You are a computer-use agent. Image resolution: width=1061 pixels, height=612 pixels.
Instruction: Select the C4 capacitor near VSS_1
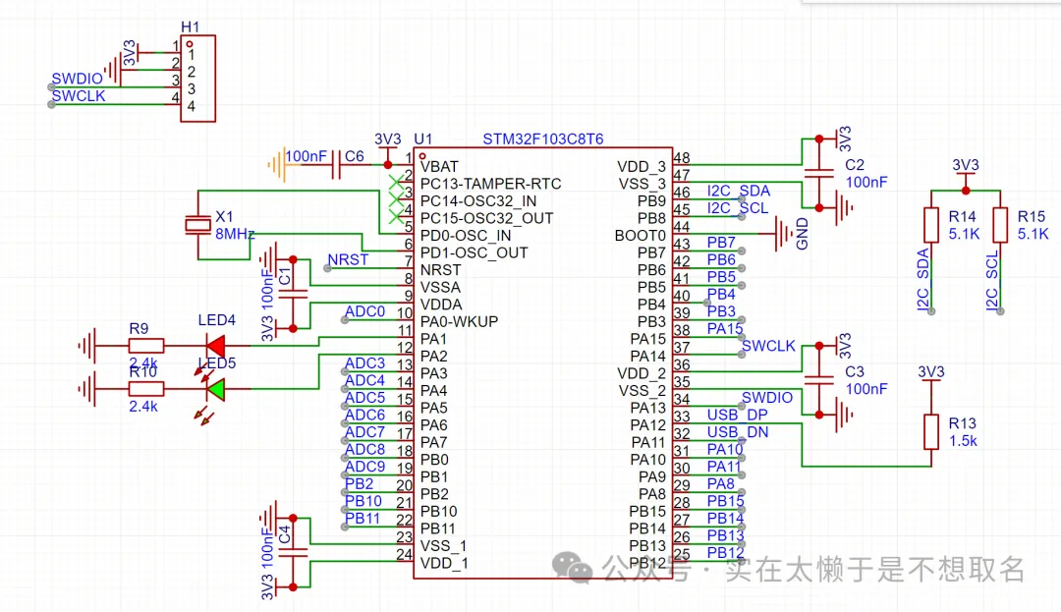[x=291, y=552]
